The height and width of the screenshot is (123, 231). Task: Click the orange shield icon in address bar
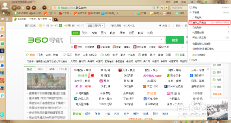[55, 8]
